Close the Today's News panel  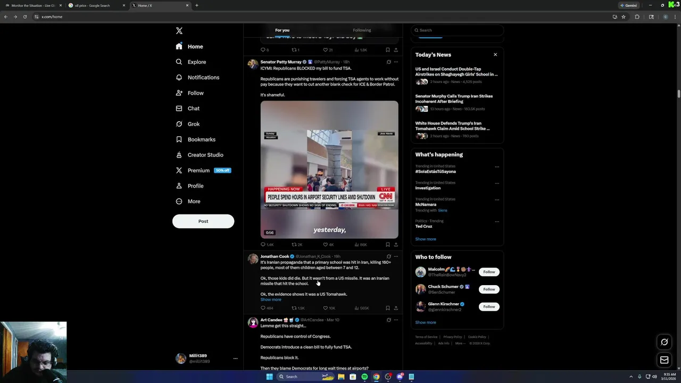tap(495, 55)
